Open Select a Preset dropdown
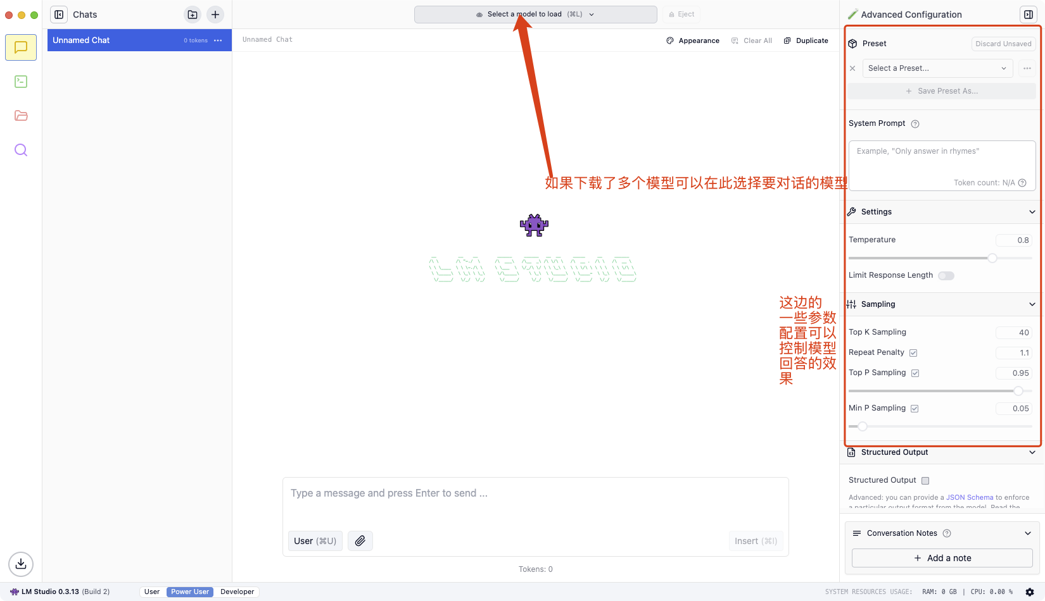 937,68
